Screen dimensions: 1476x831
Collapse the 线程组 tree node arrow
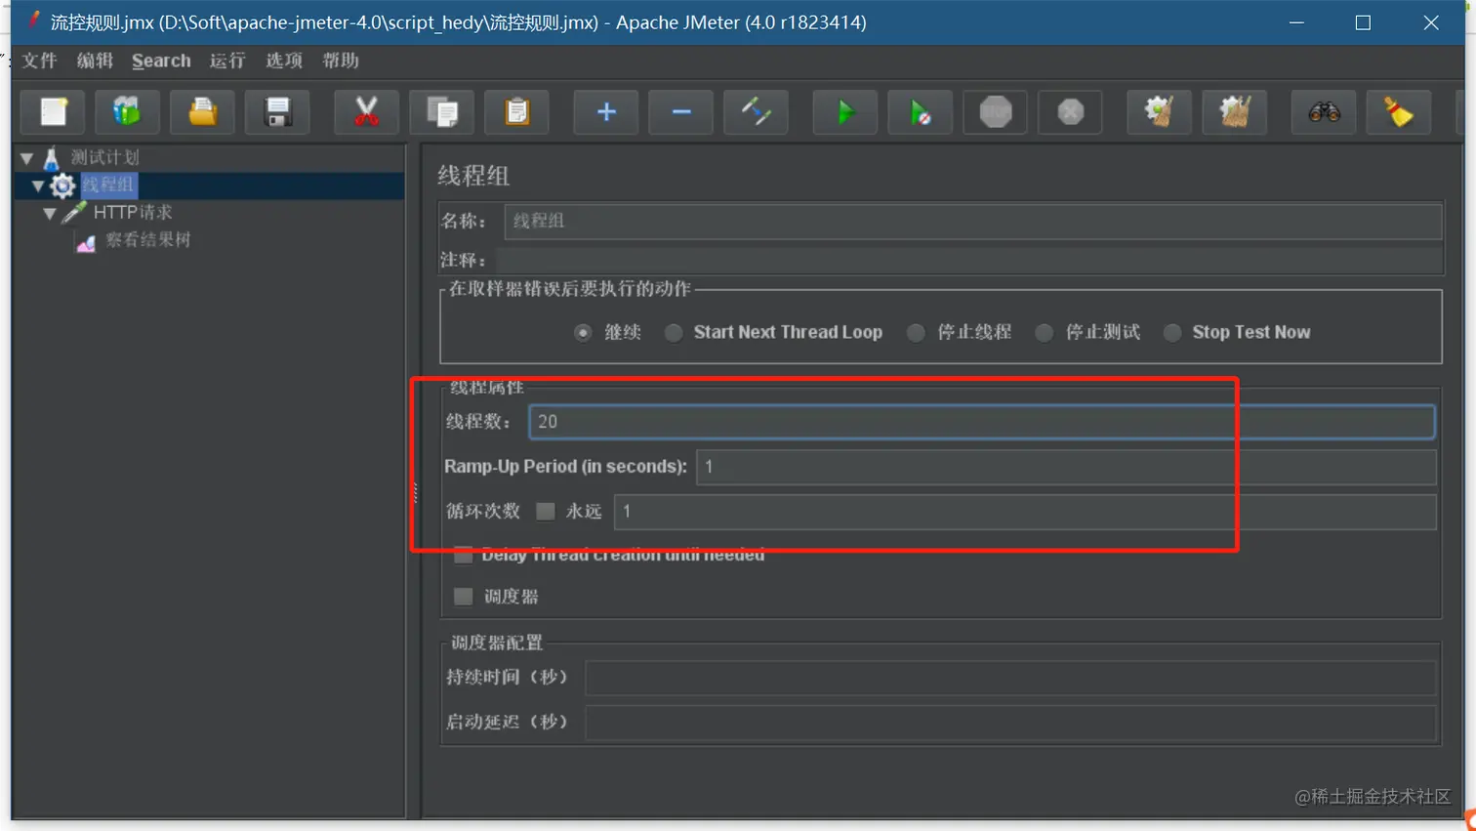38,185
